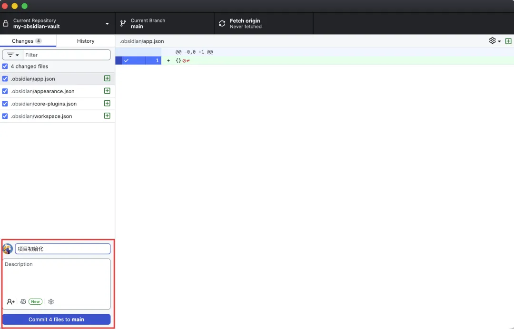514x329 pixels.
Task: Click the add co-authors icon
Action: (10, 301)
